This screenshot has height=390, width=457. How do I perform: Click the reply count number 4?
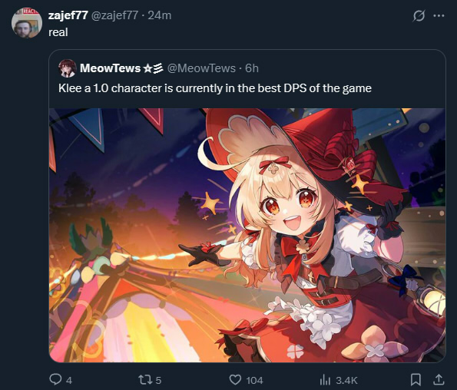69,380
